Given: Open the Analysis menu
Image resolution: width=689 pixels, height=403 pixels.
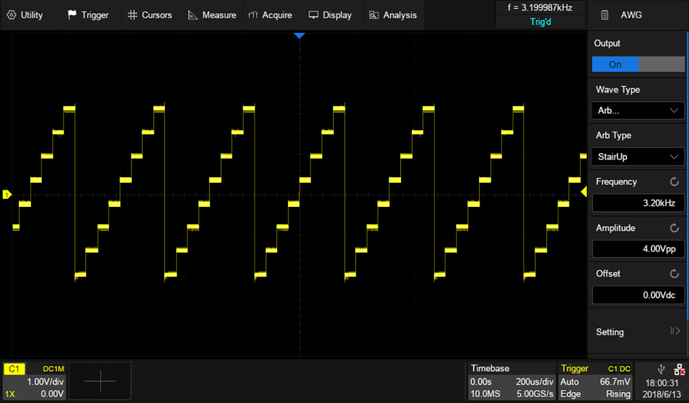Looking at the screenshot, I should 393,15.
